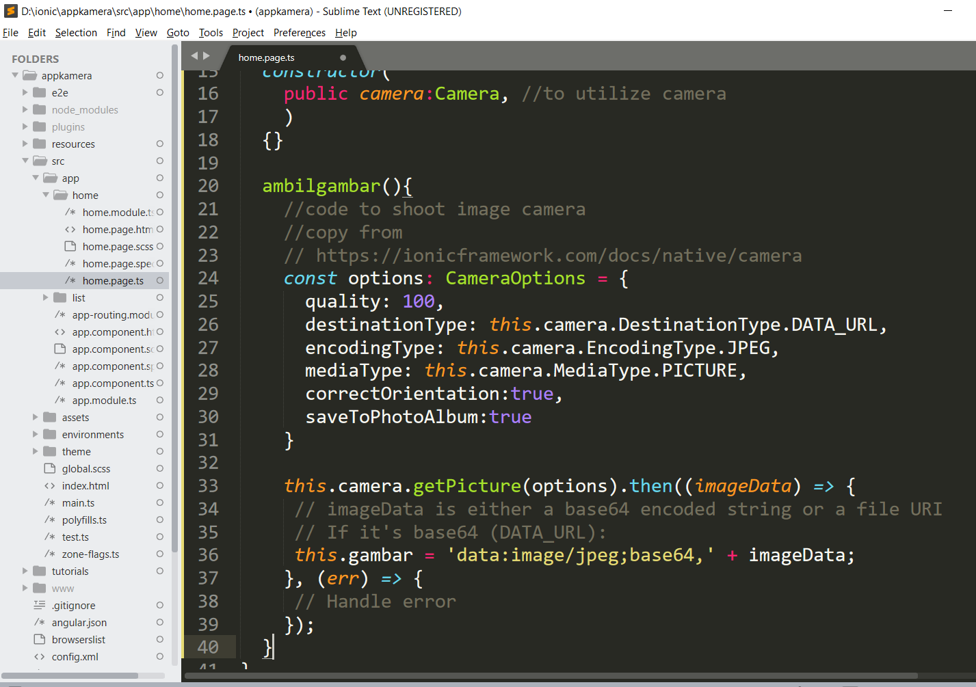Open app.module.ts from the sidebar
The height and width of the screenshot is (687, 976).
click(x=104, y=401)
